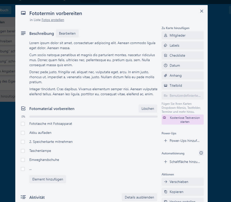
Task: Click the Anhang paperclip icon
Action: click(x=165, y=75)
